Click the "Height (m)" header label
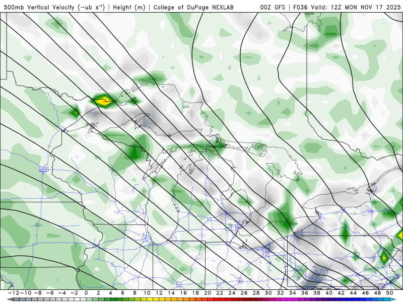Image resolution: width=403 pixels, height=302 pixels. (x=129, y=7)
